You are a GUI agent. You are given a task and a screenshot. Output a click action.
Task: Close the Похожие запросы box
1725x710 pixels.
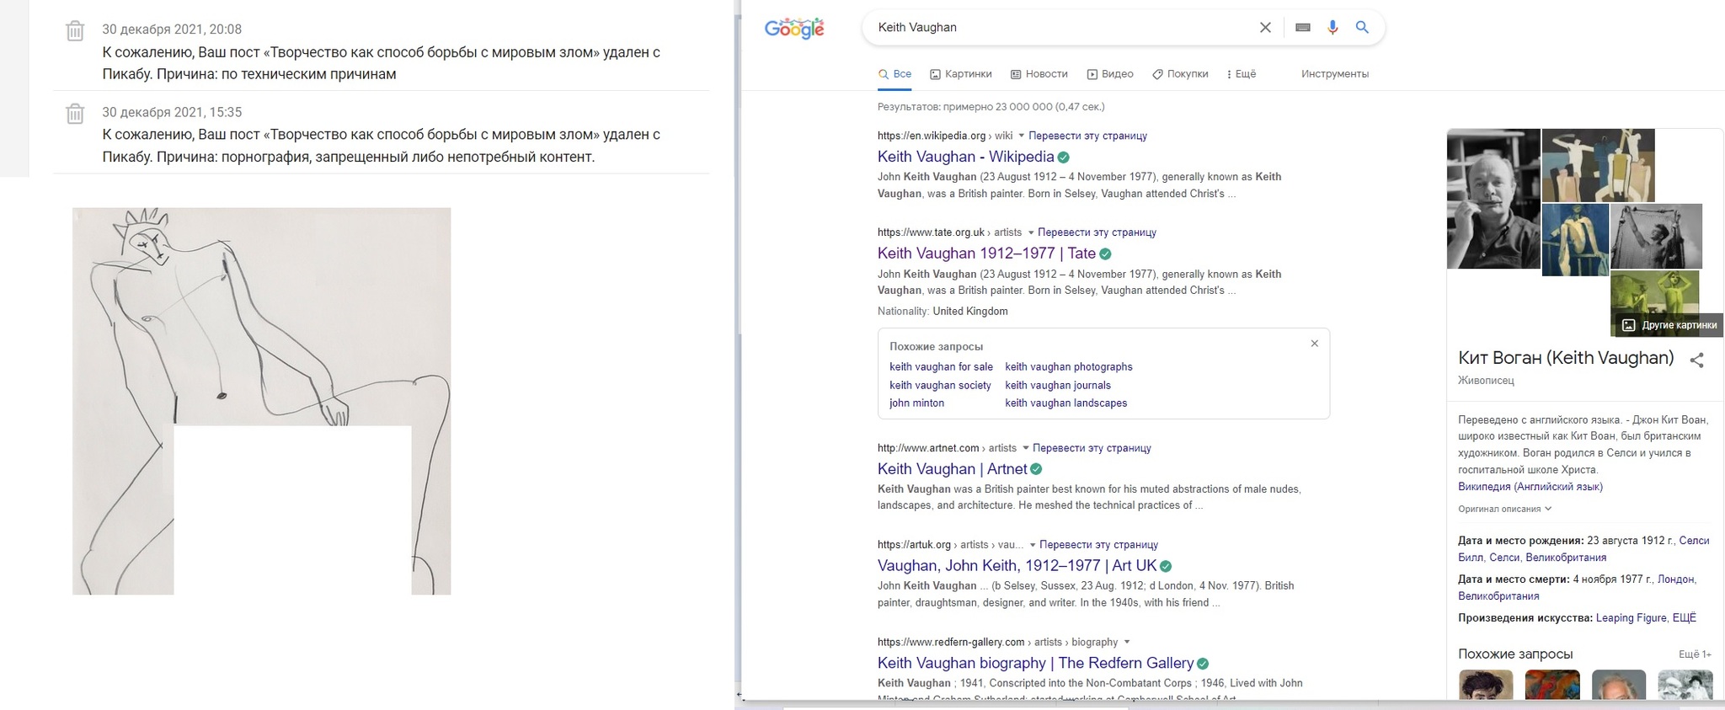[1314, 344]
